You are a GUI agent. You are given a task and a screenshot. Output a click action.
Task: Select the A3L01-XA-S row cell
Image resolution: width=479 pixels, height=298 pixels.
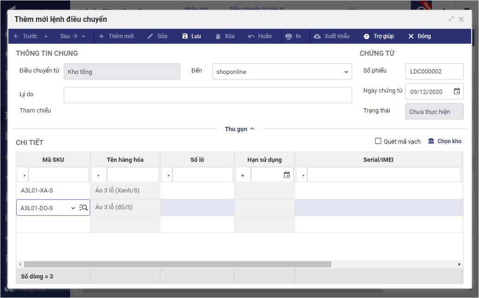coord(53,191)
